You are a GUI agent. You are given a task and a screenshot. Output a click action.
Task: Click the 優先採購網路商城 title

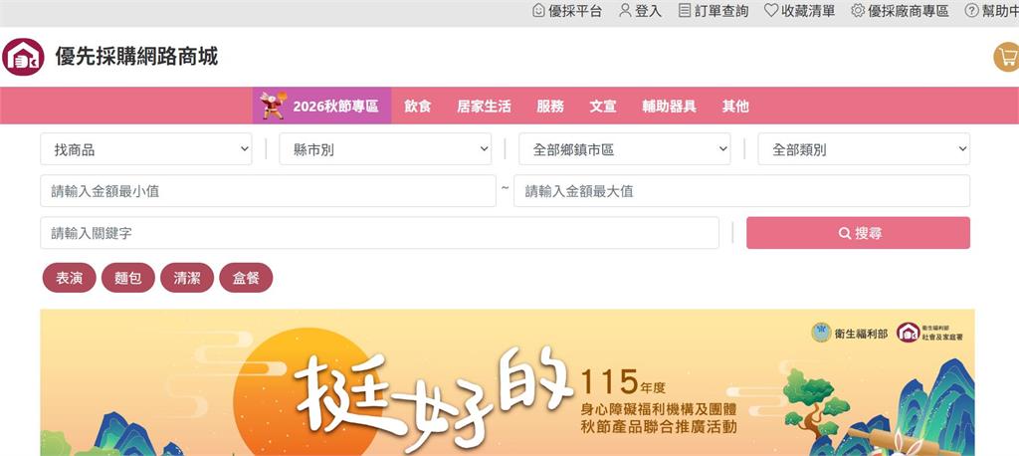pyautogui.click(x=136, y=57)
